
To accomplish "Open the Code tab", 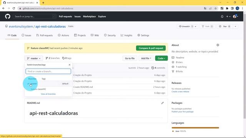I will click(x=12, y=35).
